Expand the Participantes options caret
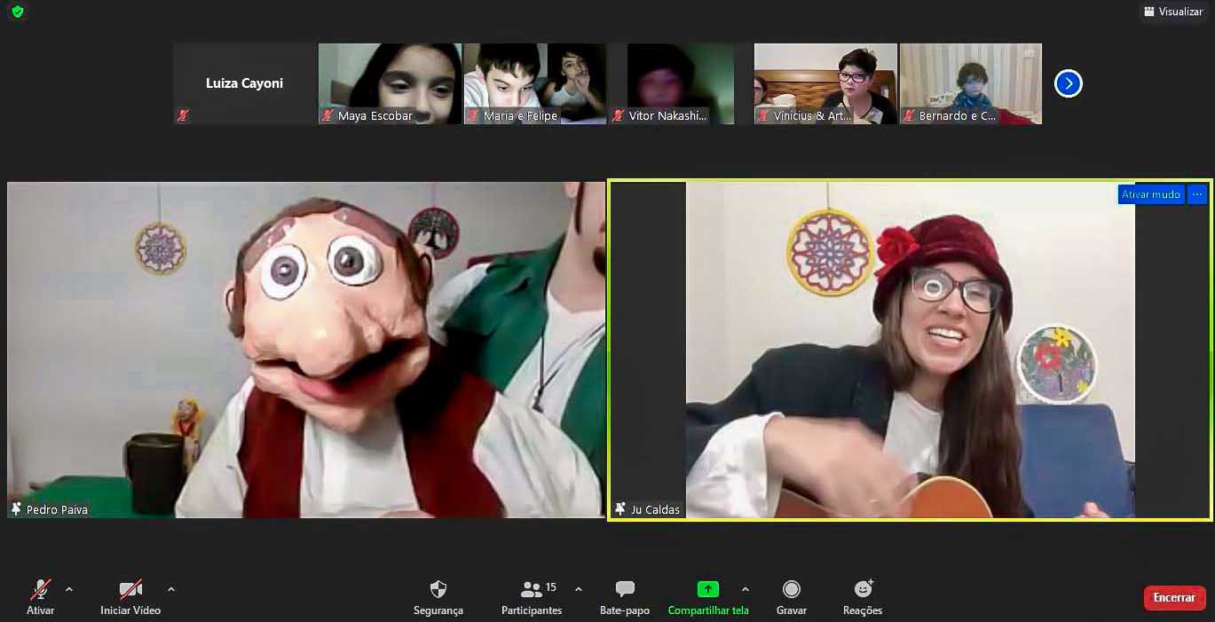This screenshot has height=622, width=1215. pos(579,589)
